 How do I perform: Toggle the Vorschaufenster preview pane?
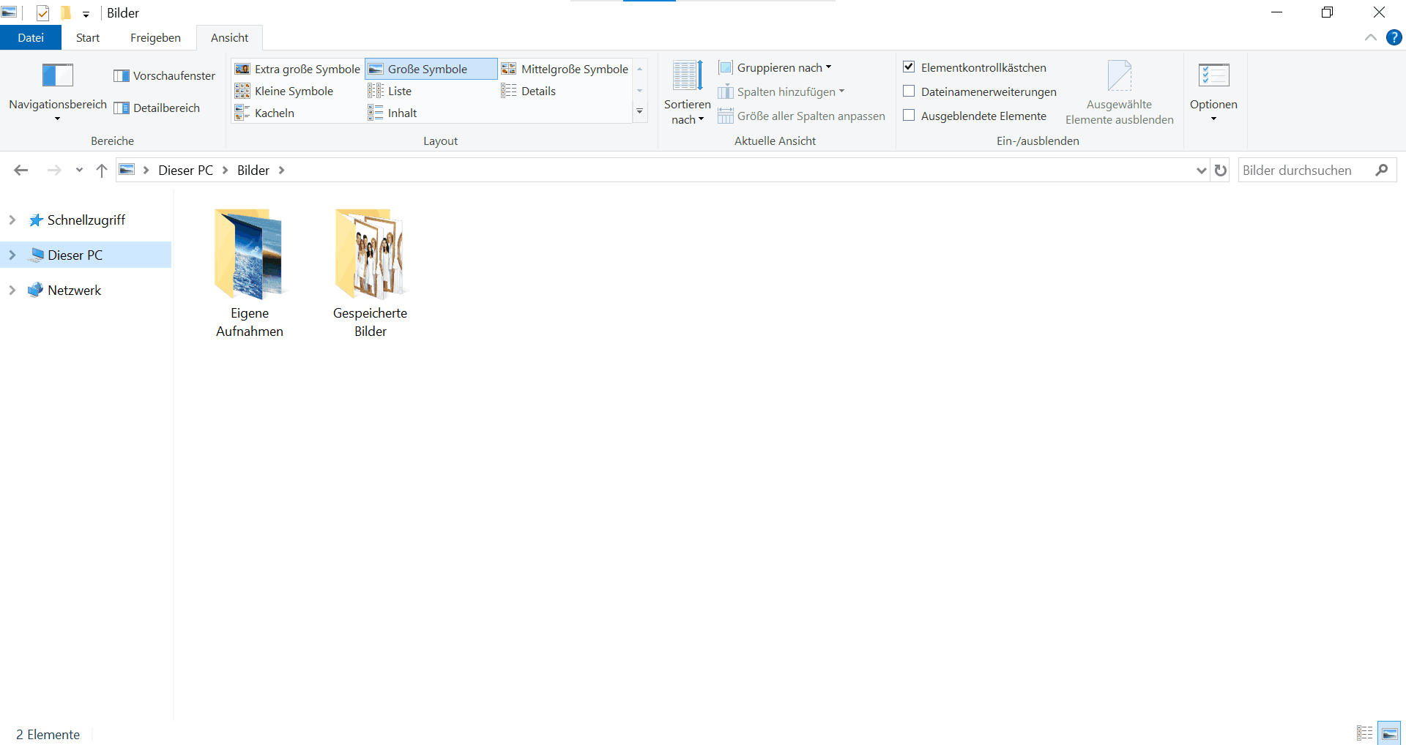[x=165, y=76]
